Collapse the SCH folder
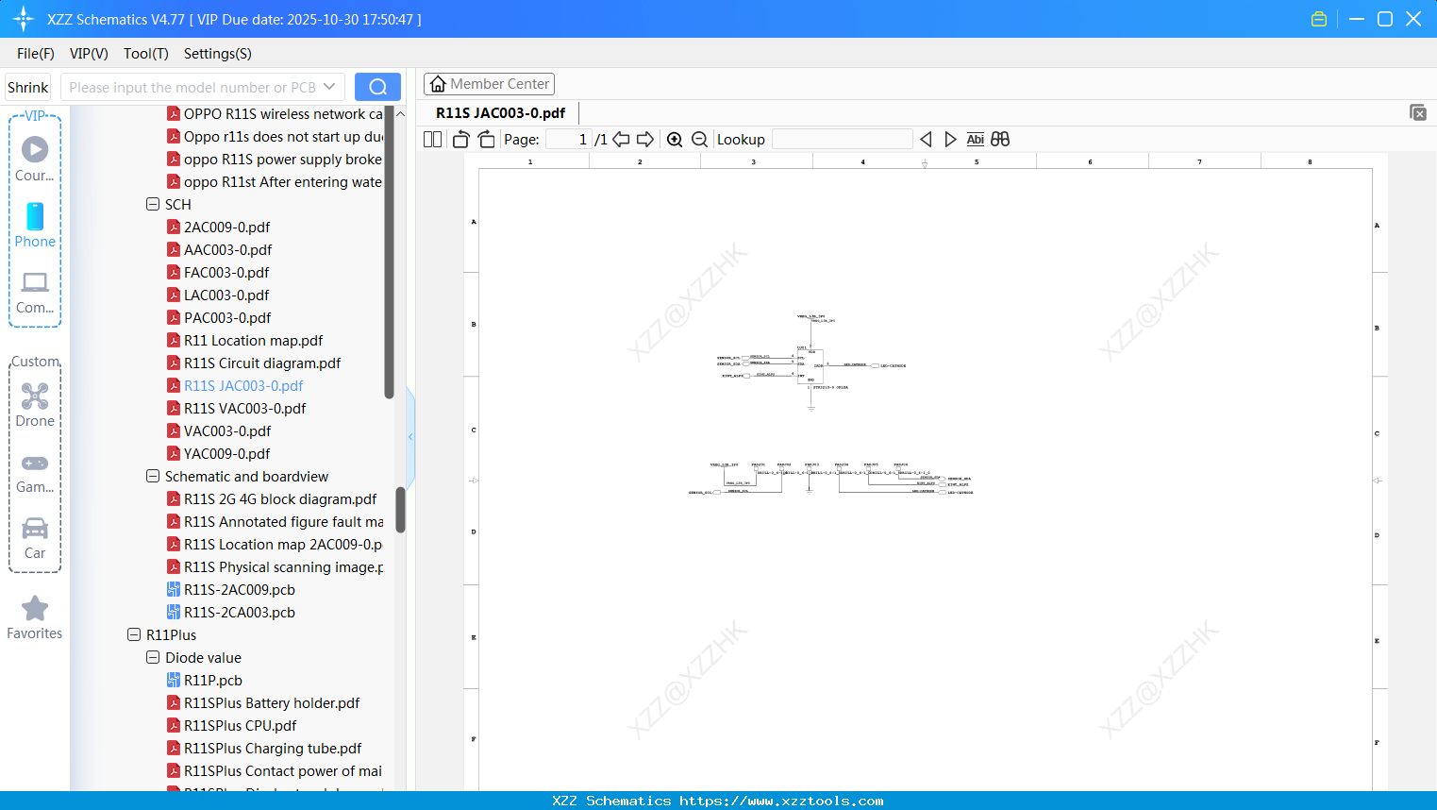The height and width of the screenshot is (810, 1437). pos(153,205)
